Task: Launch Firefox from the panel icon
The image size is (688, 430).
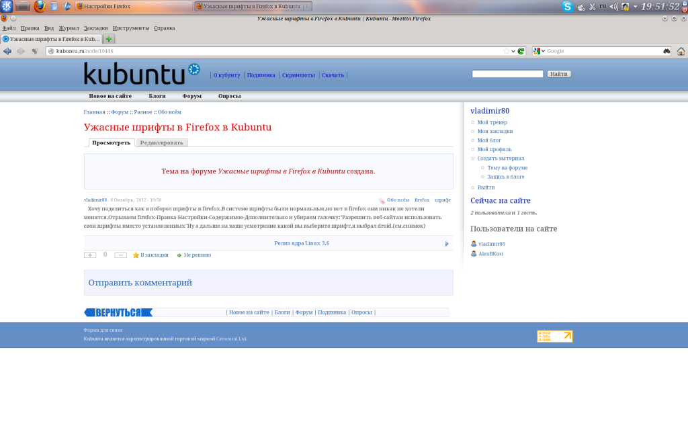Action: click(x=40, y=6)
